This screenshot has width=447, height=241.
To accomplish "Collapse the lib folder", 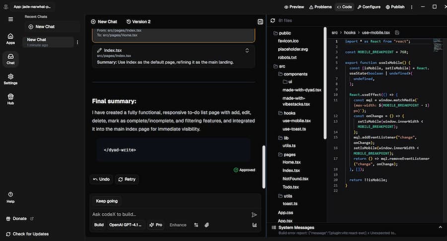I will 284,138.
